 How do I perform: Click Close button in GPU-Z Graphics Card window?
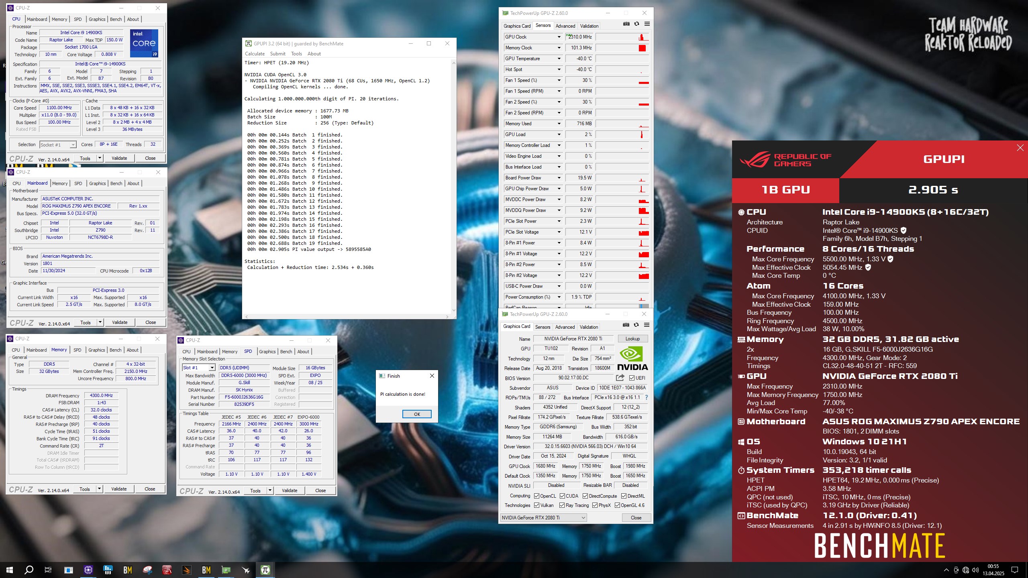[x=636, y=518]
